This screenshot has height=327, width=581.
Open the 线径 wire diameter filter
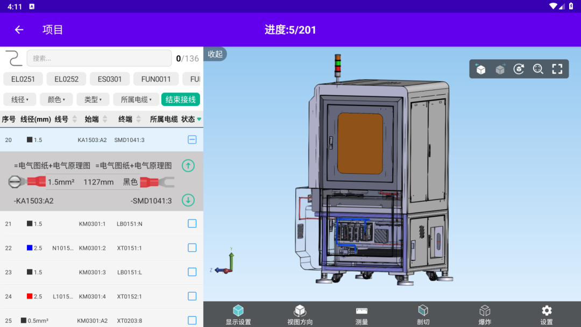tap(20, 99)
